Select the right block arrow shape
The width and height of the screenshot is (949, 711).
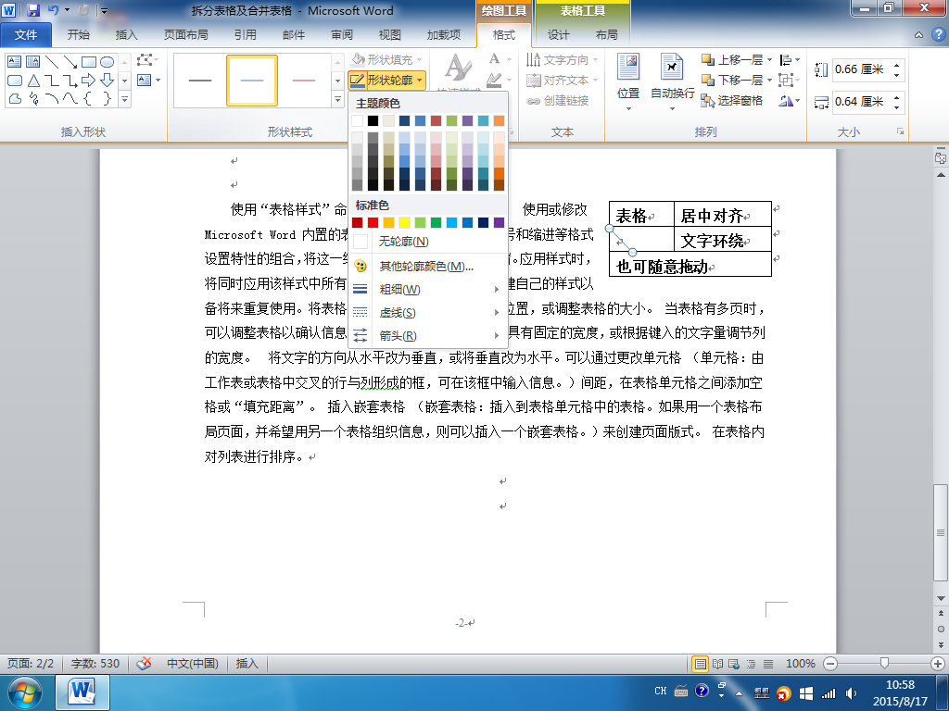tap(88, 80)
